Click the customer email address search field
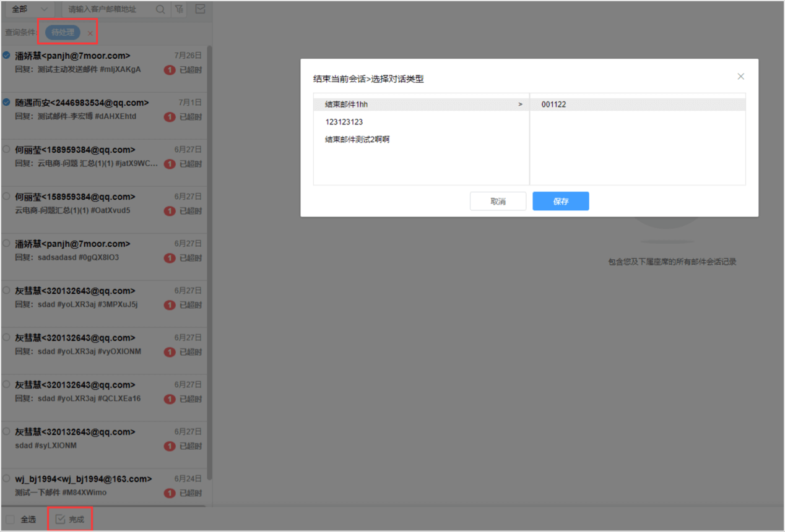Image resolution: width=785 pixels, height=532 pixels. click(109, 9)
